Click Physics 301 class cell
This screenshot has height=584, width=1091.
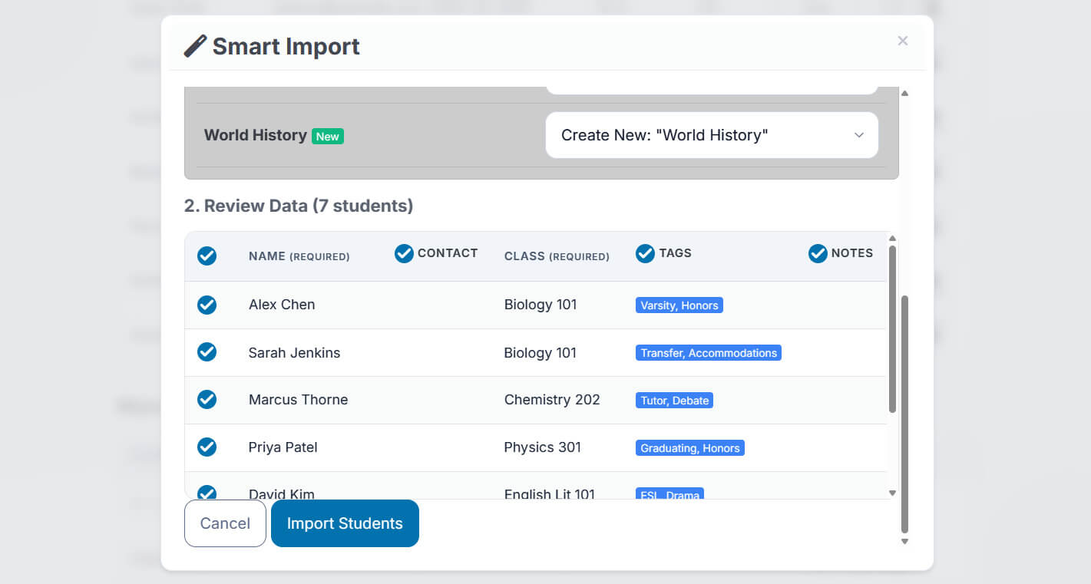(x=542, y=447)
